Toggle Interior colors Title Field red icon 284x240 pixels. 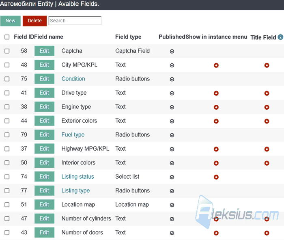click(267, 163)
